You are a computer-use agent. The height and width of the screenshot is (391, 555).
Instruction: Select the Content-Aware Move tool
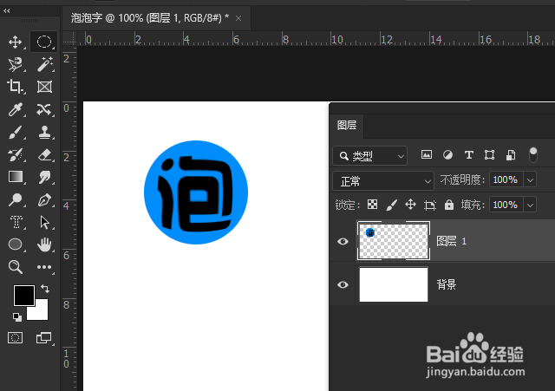pos(44,109)
